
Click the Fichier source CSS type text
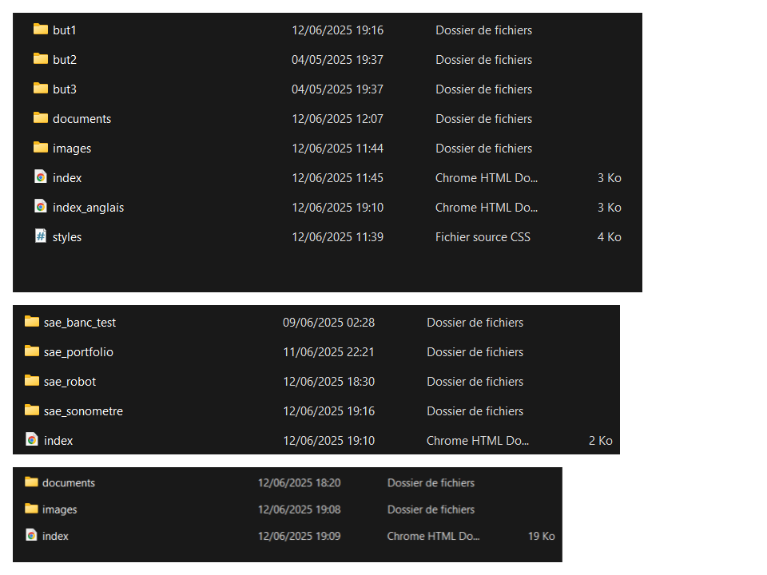[x=483, y=237]
